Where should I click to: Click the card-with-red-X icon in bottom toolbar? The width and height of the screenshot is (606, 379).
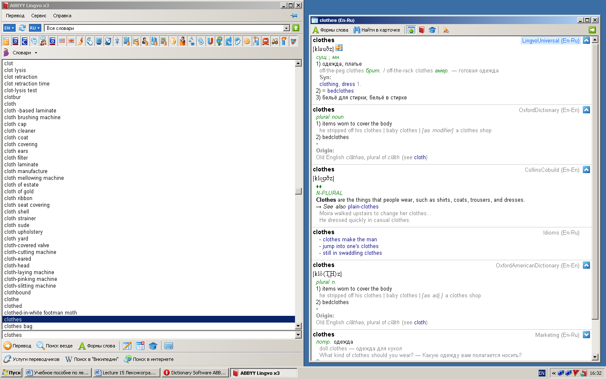tap(140, 346)
